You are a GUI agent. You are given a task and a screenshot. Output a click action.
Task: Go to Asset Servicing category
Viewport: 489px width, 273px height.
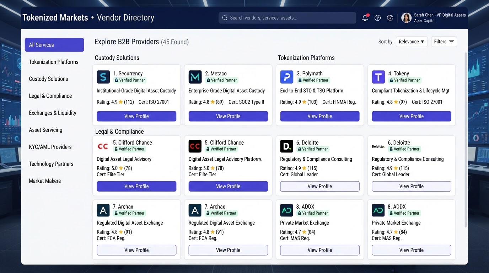click(x=45, y=130)
